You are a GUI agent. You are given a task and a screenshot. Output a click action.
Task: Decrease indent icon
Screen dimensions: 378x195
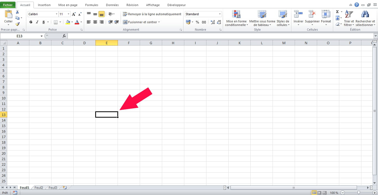click(110, 22)
